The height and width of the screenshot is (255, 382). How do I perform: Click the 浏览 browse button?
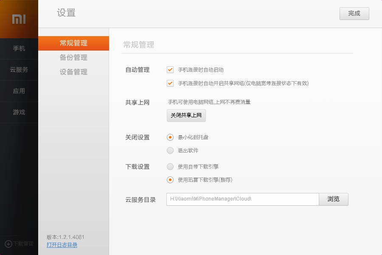click(334, 199)
